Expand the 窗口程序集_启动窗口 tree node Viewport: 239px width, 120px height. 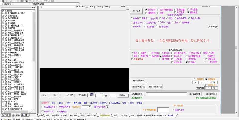3,13
